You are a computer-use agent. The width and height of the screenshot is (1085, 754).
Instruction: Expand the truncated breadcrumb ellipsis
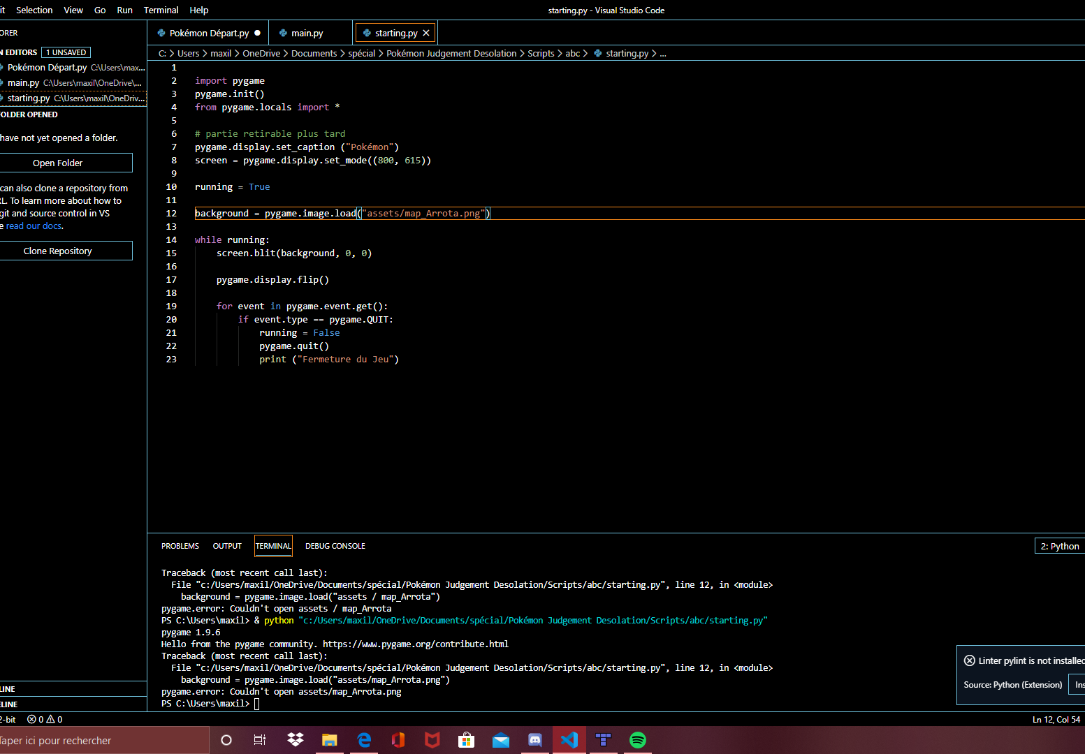click(x=662, y=53)
